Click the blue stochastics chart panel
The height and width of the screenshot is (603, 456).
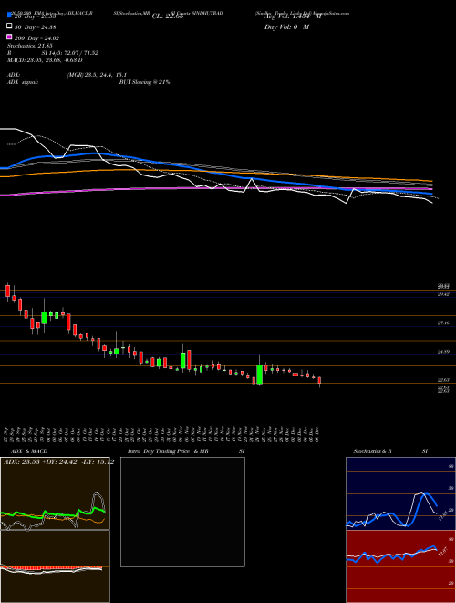click(400, 493)
